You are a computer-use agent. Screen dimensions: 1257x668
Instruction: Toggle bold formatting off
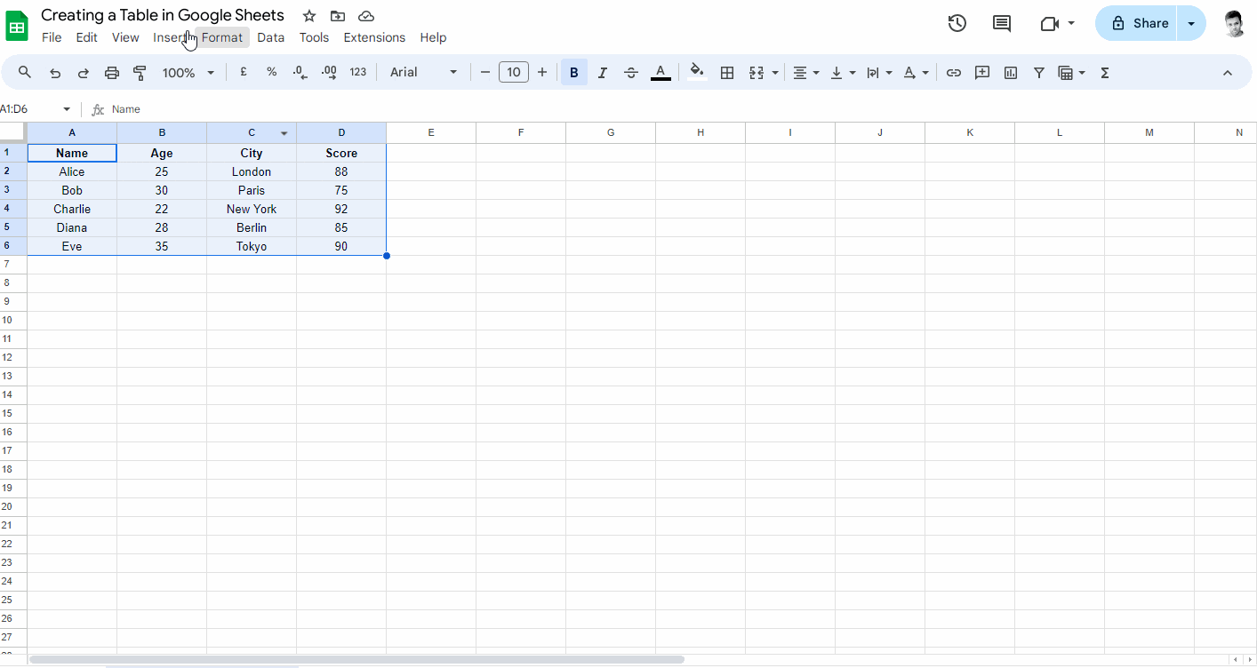[x=573, y=72]
